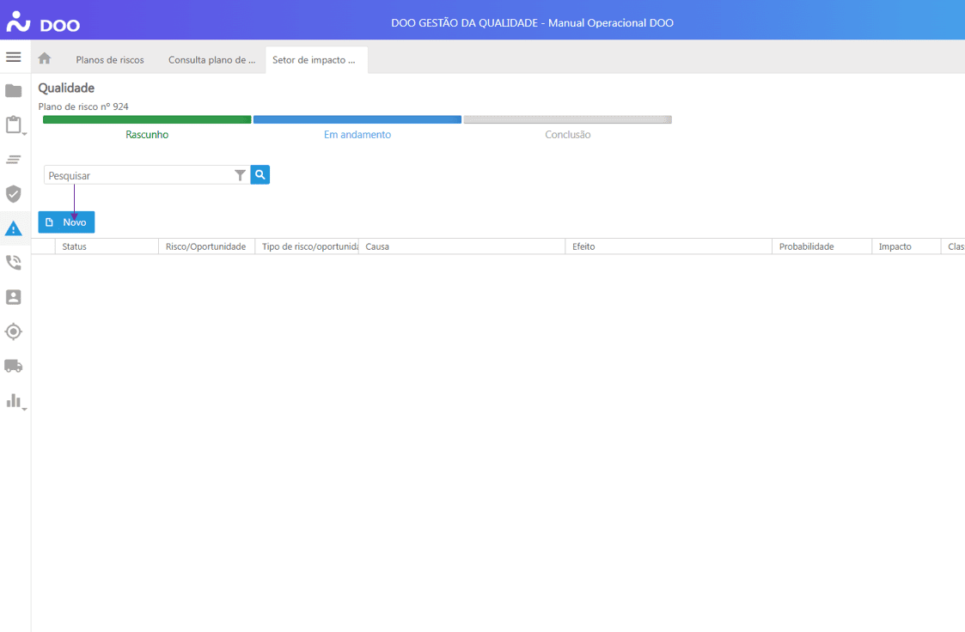Click the delivery truck sidebar icon
The height and width of the screenshot is (632, 965).
point(14,366)
